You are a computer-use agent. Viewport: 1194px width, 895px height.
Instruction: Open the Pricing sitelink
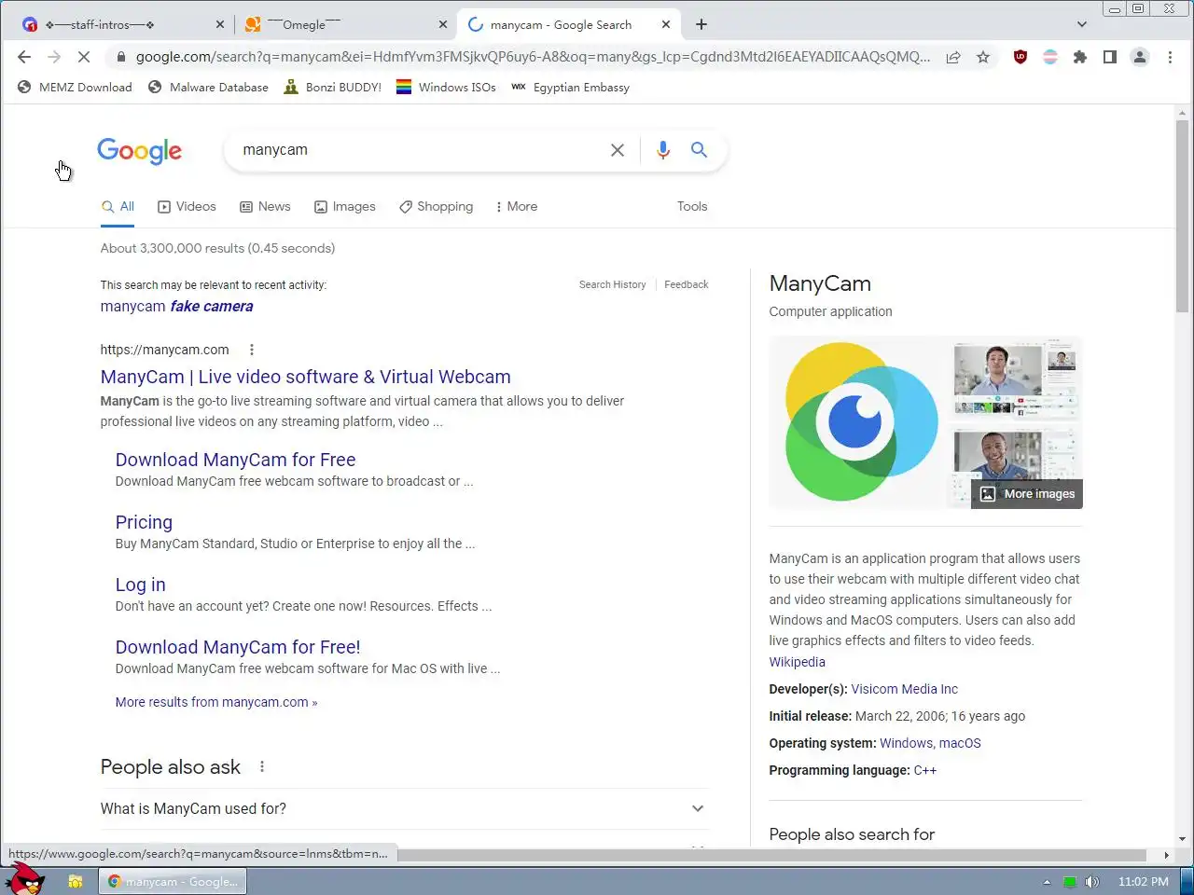click(x=144, y=522)
